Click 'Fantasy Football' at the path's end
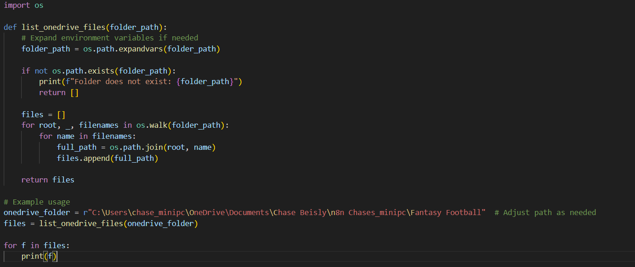Viewport: 635px width, 267px height. (x=446, y=212)
